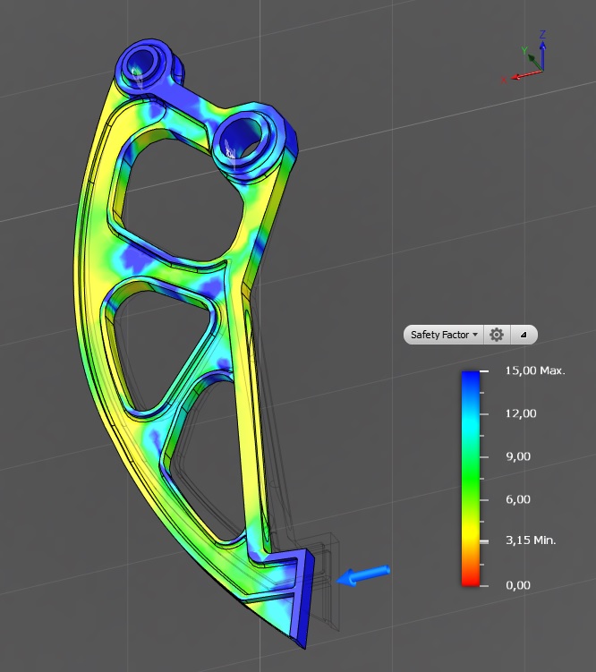
Task: Click the safety factor color scale bar
Action: [471, 479]
